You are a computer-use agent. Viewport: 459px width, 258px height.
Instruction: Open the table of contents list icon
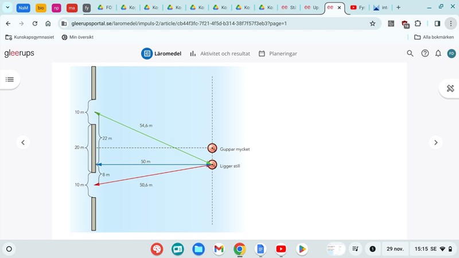[9, 79]
